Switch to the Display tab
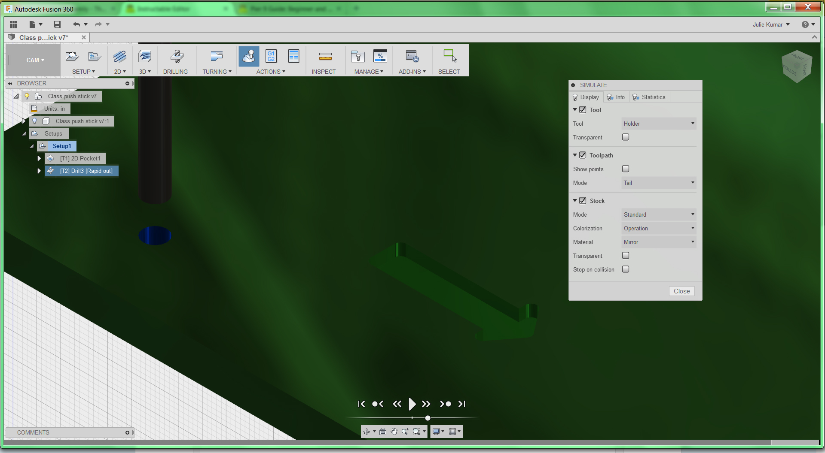Image resolution: width=825 pixels, height=453 pixels. [586, 97]
